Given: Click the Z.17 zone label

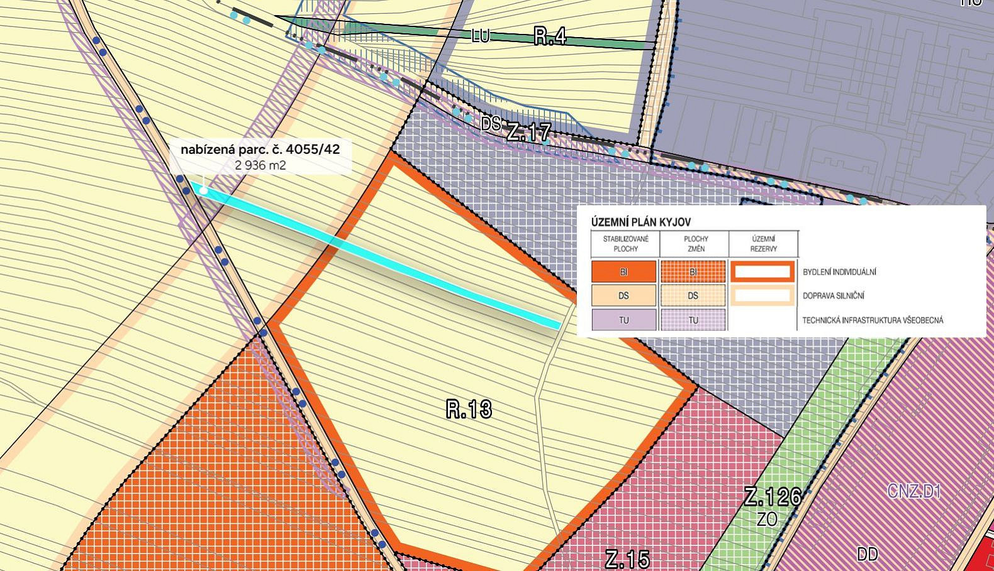Looking at the screenshot, I should coord(529,133).
